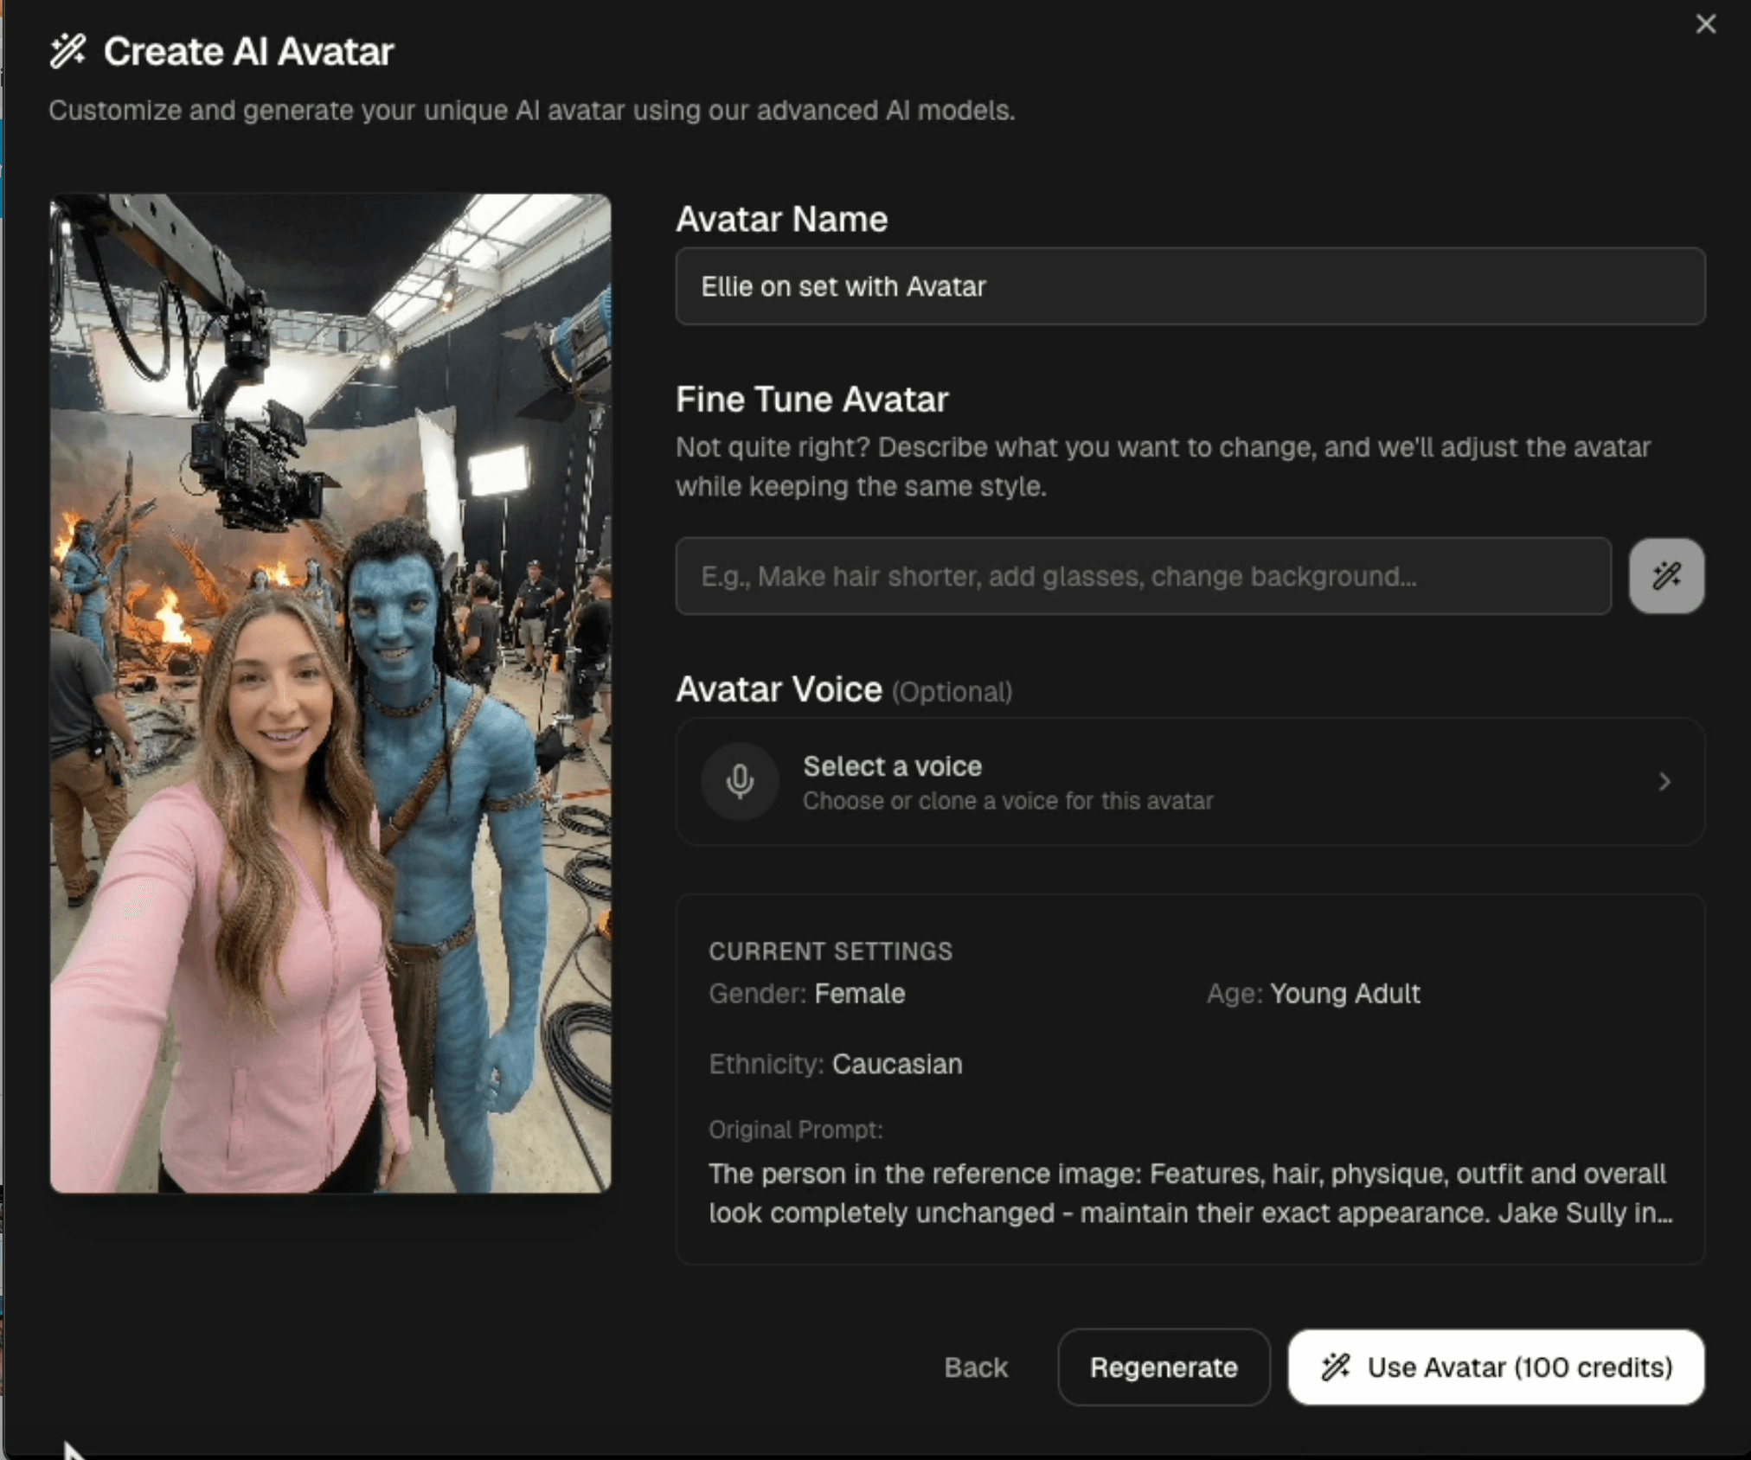This screenshot has height=1460, width=1751.
Task: Click the Age: Young Adult setting
Action: click(x=1313, y=994)
